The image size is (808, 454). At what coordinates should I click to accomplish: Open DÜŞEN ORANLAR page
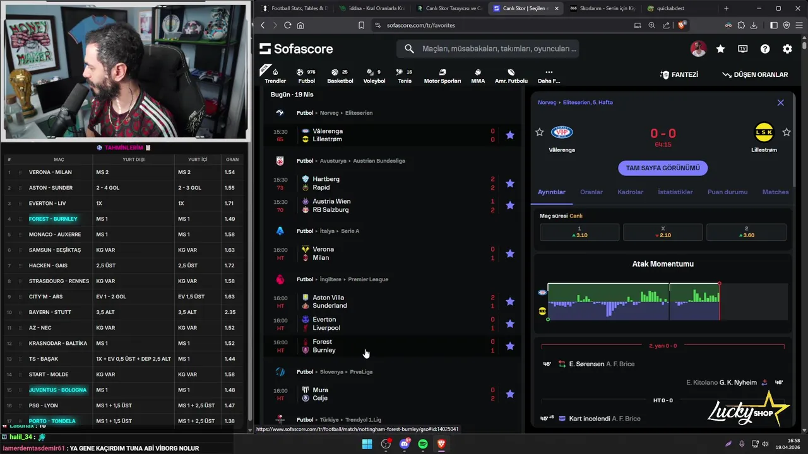[x=755, y=74]
